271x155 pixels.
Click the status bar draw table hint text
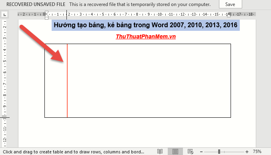pyautogui.click(x=73, y=152)
